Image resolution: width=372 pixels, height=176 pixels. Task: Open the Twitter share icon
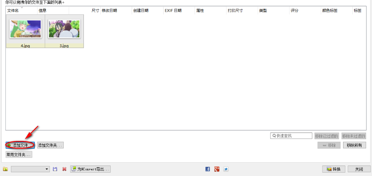tap(226, 169)
